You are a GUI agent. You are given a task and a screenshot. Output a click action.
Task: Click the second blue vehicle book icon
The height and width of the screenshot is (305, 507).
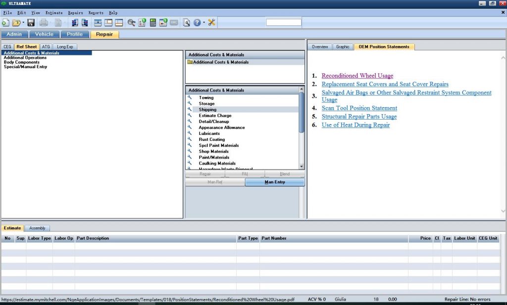(x=85, y=23)
